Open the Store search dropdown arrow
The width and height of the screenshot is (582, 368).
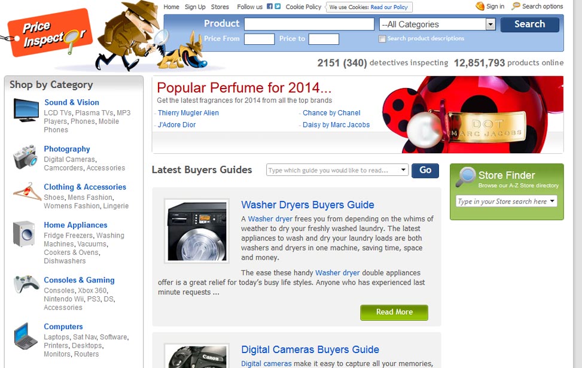552,201
